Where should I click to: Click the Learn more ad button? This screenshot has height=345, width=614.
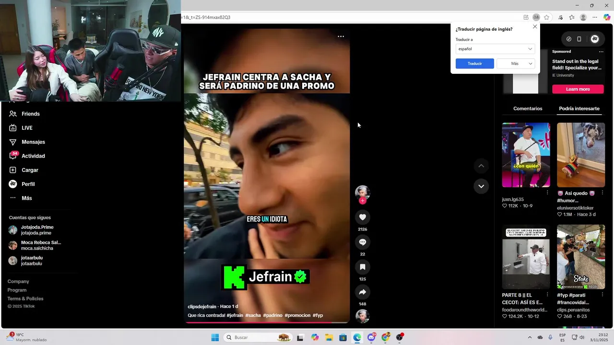click(578, 89)
